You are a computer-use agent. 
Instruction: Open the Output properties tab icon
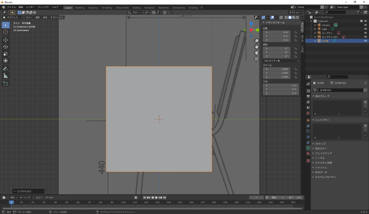click(308, 96)
